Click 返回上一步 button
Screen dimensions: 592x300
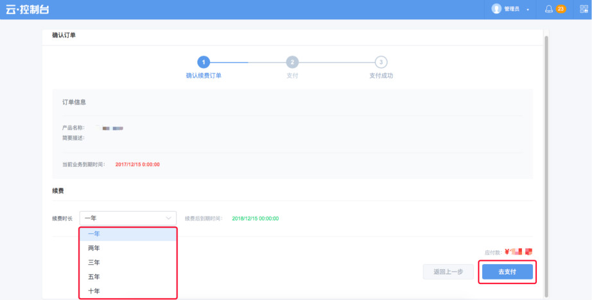pyautogui.click(x=448, y=272)
